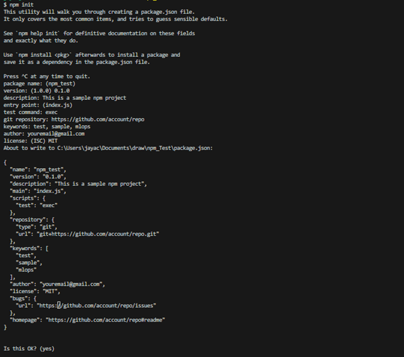Click the "mlops" keyword in JSON array
This screenshot has height=357, width=404.
click(26, 270)
